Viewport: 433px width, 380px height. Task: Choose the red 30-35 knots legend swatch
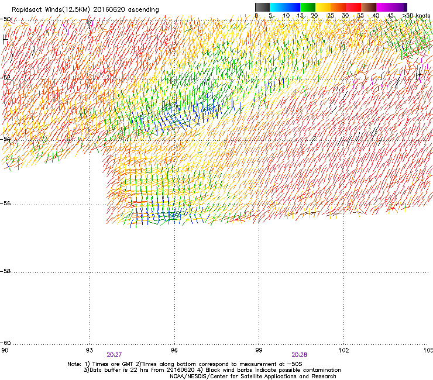353,7
